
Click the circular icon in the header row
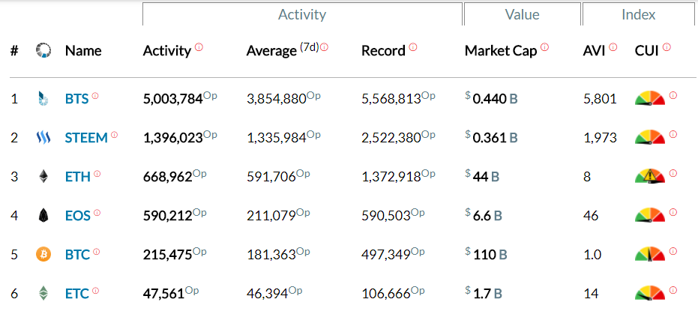43,51
